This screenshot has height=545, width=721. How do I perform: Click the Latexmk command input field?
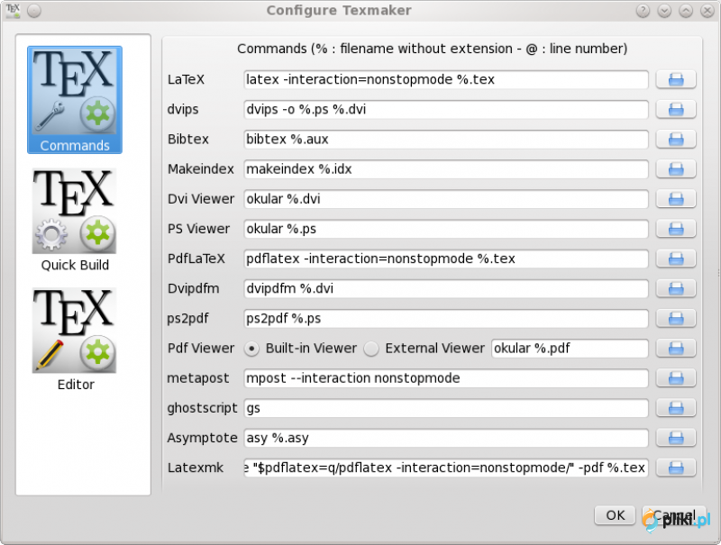click(446, 468)
